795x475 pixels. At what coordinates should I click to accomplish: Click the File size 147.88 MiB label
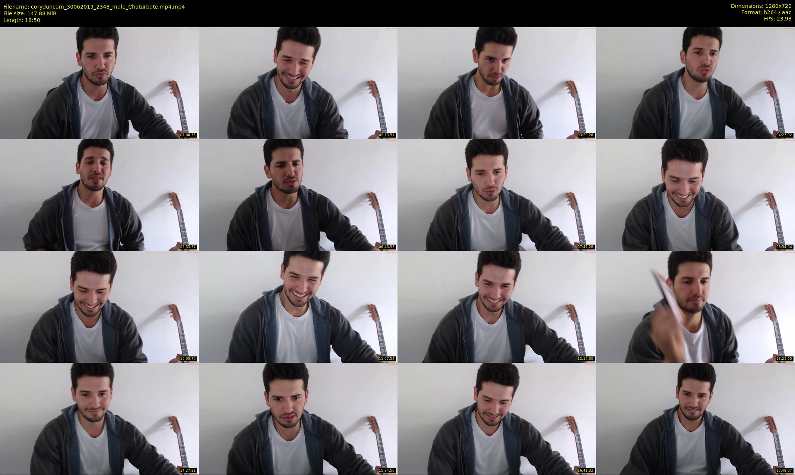pos(30,13)
